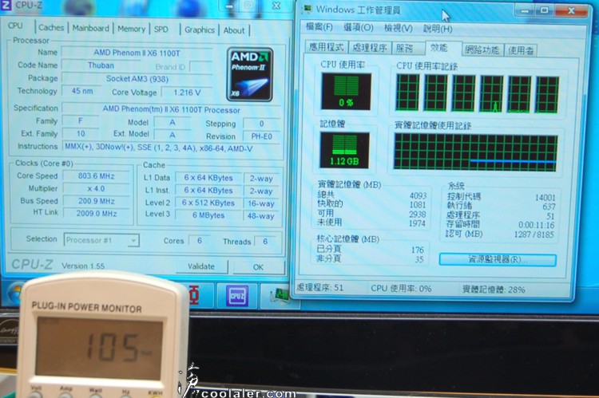
Task: Open the About tab in CPU-Z
Action: (234, 30)
